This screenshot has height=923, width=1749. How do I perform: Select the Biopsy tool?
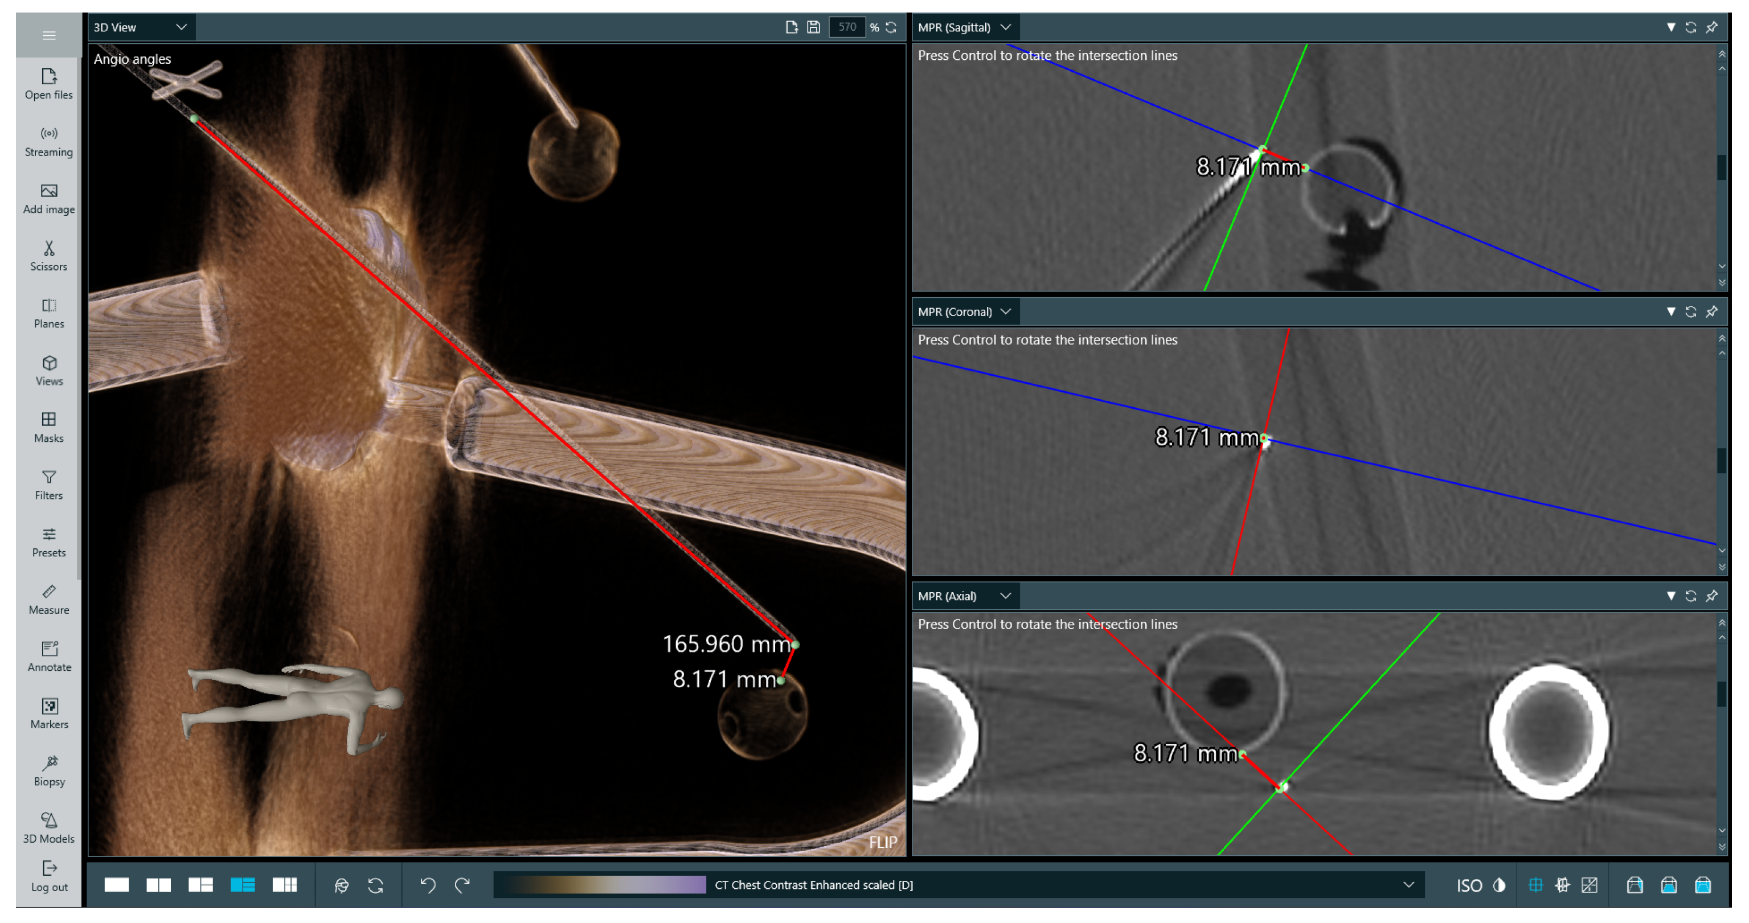coord(49,770)
